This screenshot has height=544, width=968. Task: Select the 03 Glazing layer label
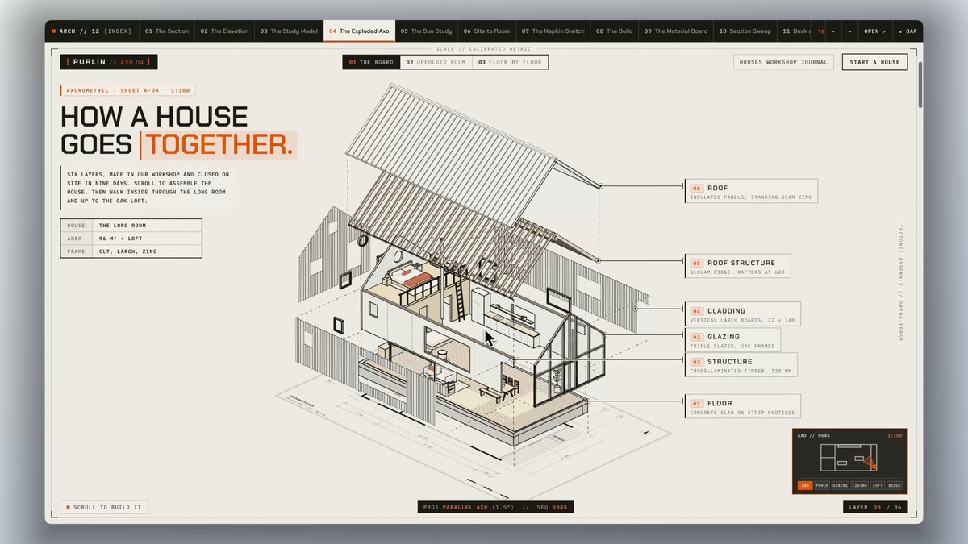tap(732, 340)
